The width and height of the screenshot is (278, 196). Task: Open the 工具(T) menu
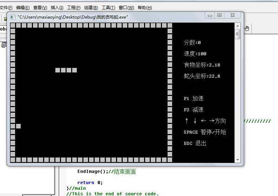pyautogui.click(x=108, y=8)
